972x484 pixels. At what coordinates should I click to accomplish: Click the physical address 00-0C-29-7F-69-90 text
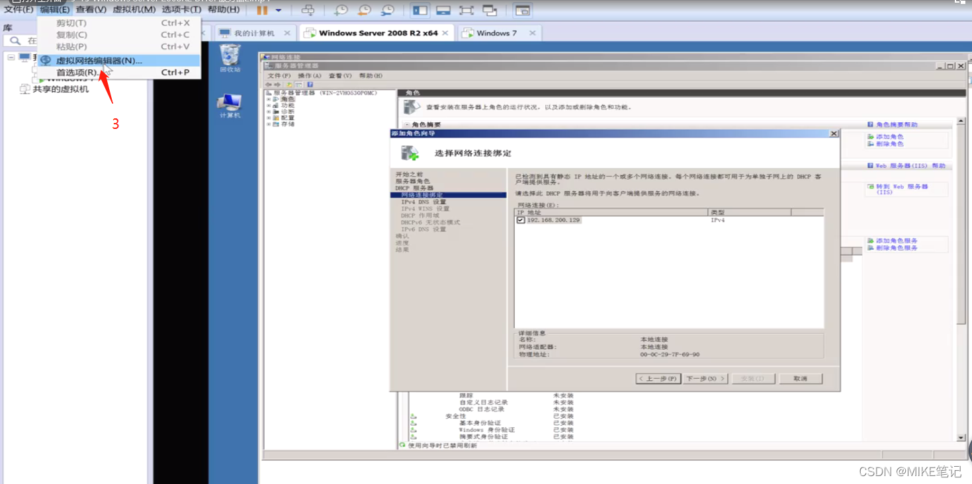pyautogui.click(x=670, y=354)
